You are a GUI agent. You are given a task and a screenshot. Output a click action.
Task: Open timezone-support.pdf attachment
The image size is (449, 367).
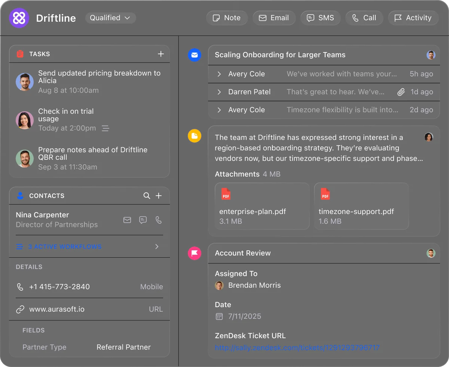[361, 206]
